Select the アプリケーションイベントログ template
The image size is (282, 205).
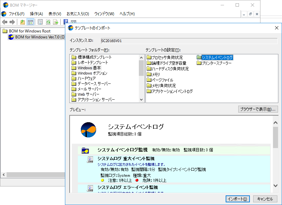172,91
